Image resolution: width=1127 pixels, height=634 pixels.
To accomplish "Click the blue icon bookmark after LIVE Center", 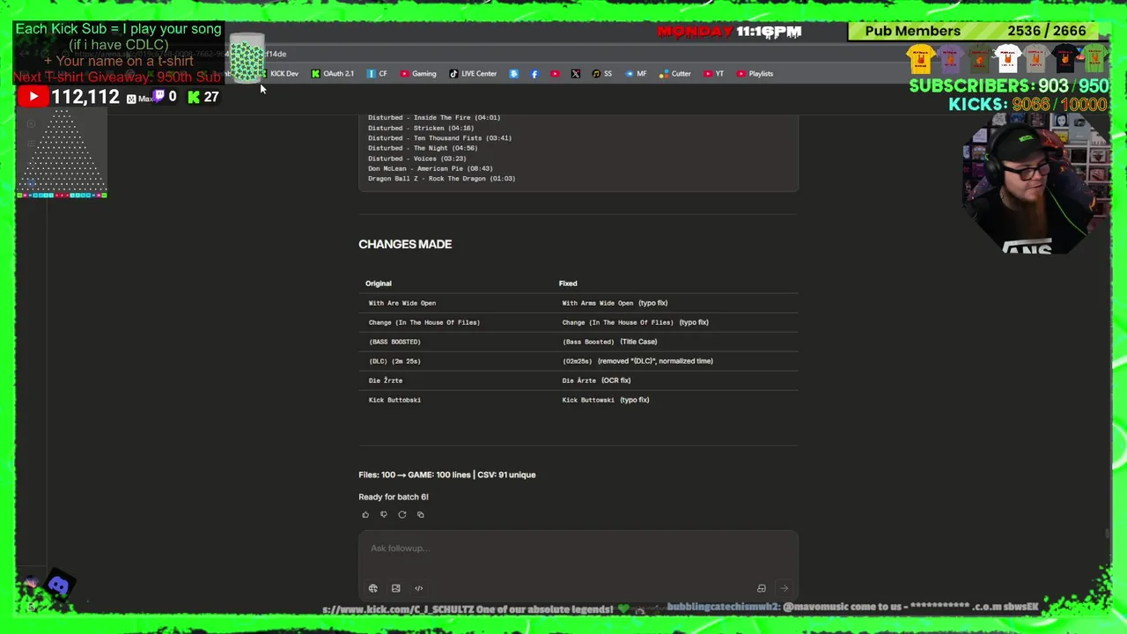I will (x=513, y=74).
